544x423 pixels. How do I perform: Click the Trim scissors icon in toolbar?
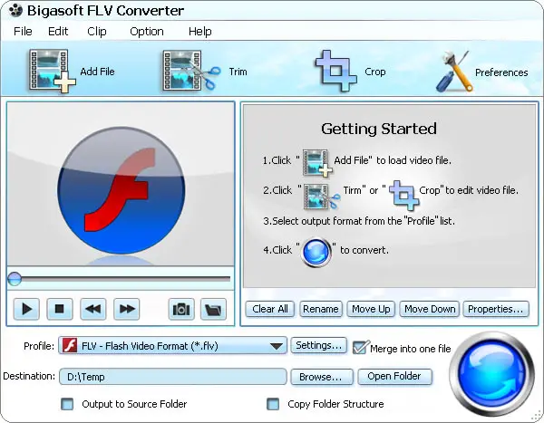(191, 71)
